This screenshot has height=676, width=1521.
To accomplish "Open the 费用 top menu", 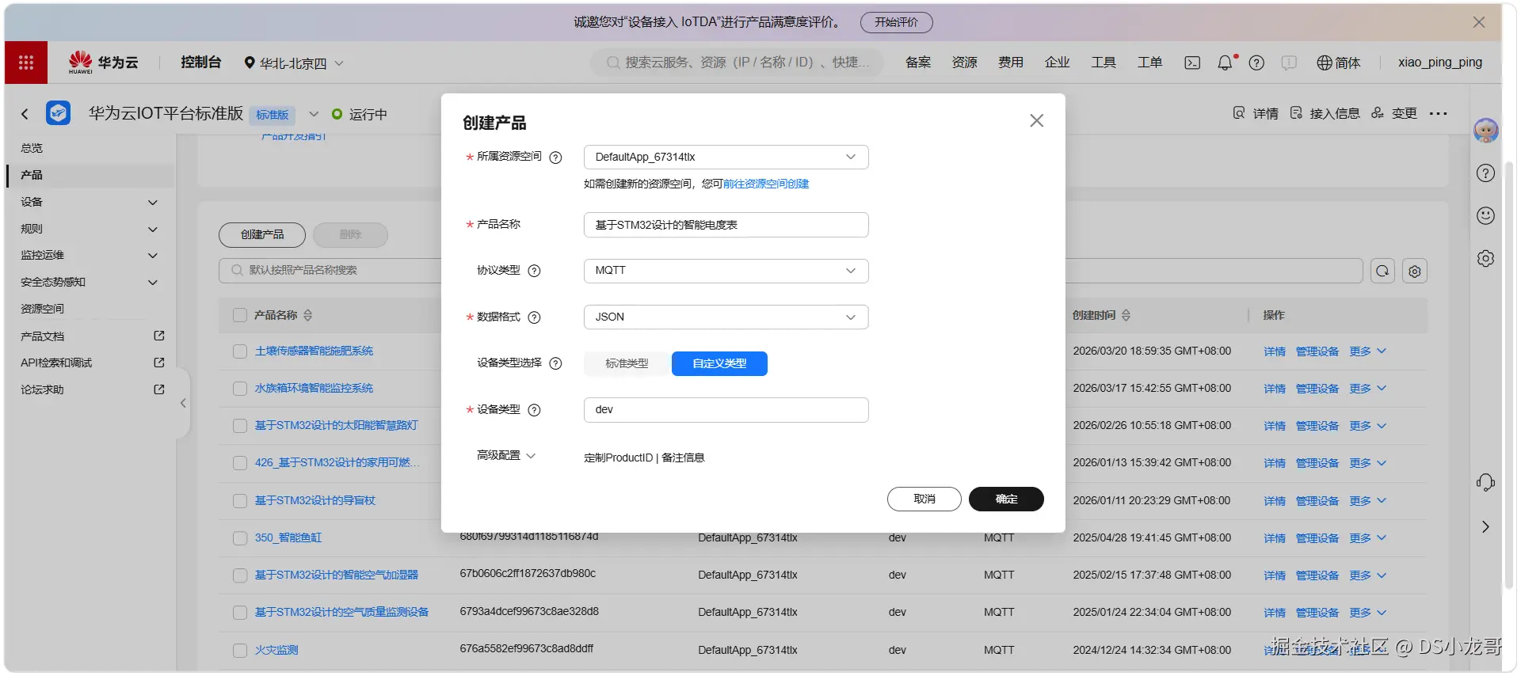I will click(x=1010, y=63).
